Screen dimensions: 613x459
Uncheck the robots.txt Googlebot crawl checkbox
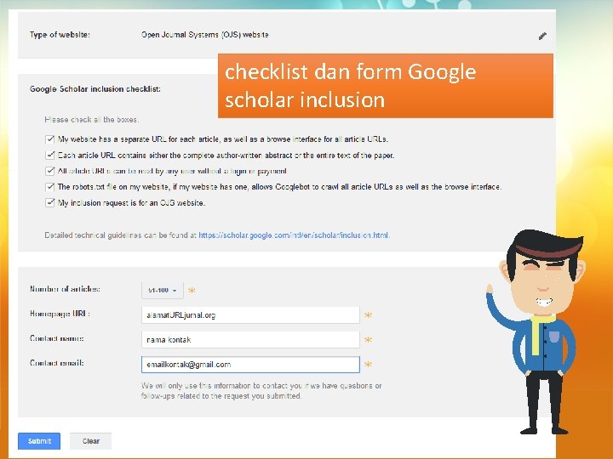coord(49,187)
